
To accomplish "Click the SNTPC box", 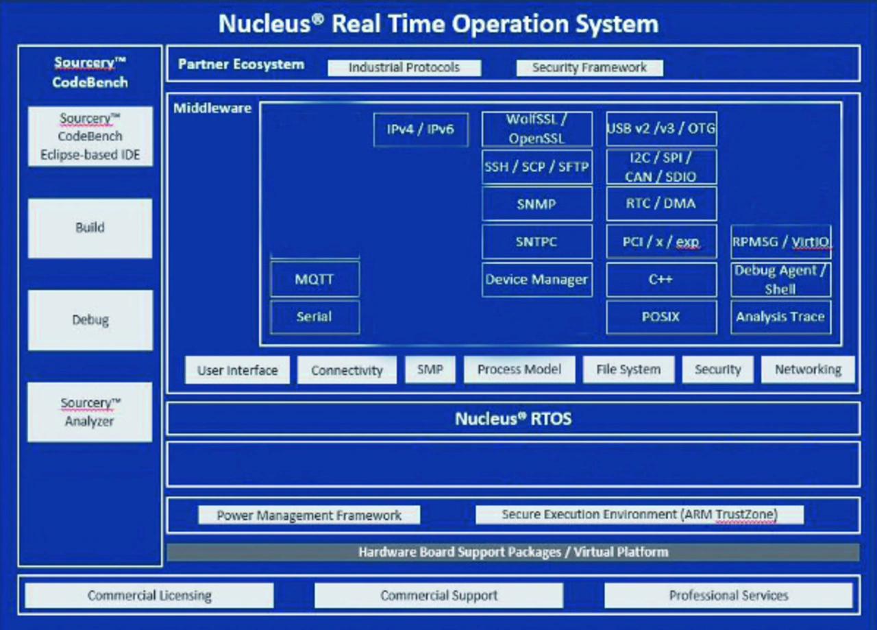I will click(x=537, y=241).
